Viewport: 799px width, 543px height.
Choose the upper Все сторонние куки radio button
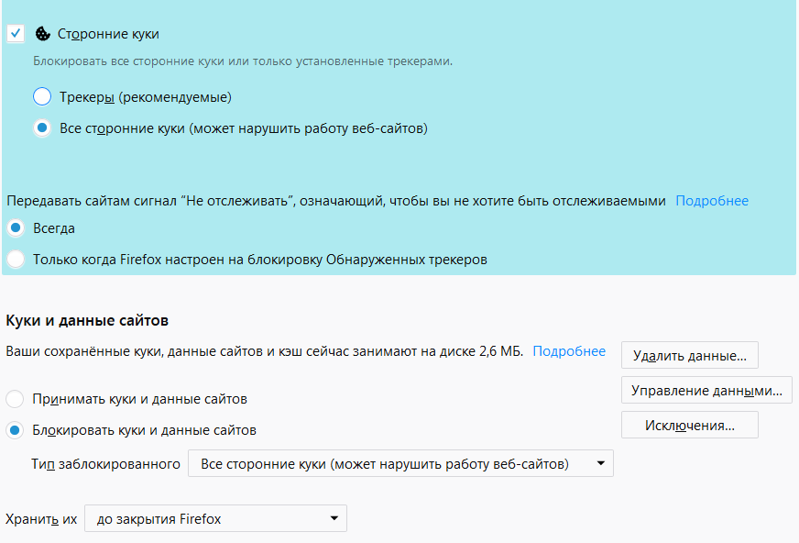(x=42, y=128)
